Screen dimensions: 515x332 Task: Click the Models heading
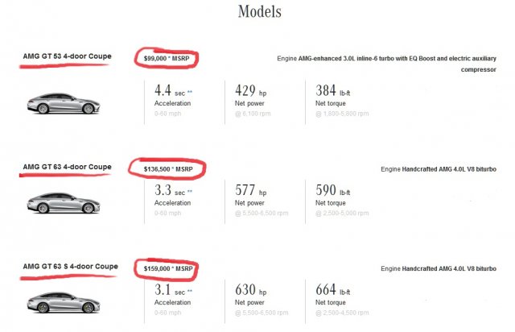coord(259,12)
